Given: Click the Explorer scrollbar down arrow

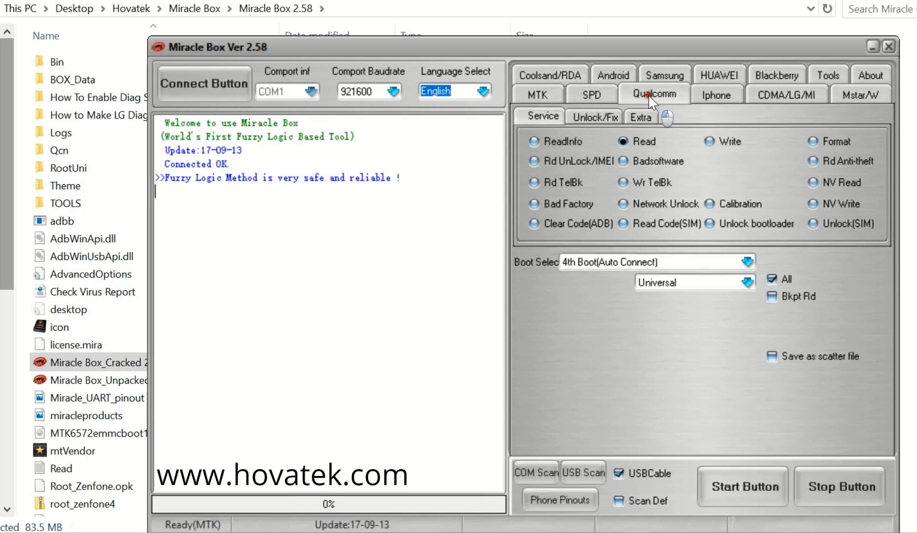Looking at the screenshot, I should [x=7, y=509].
